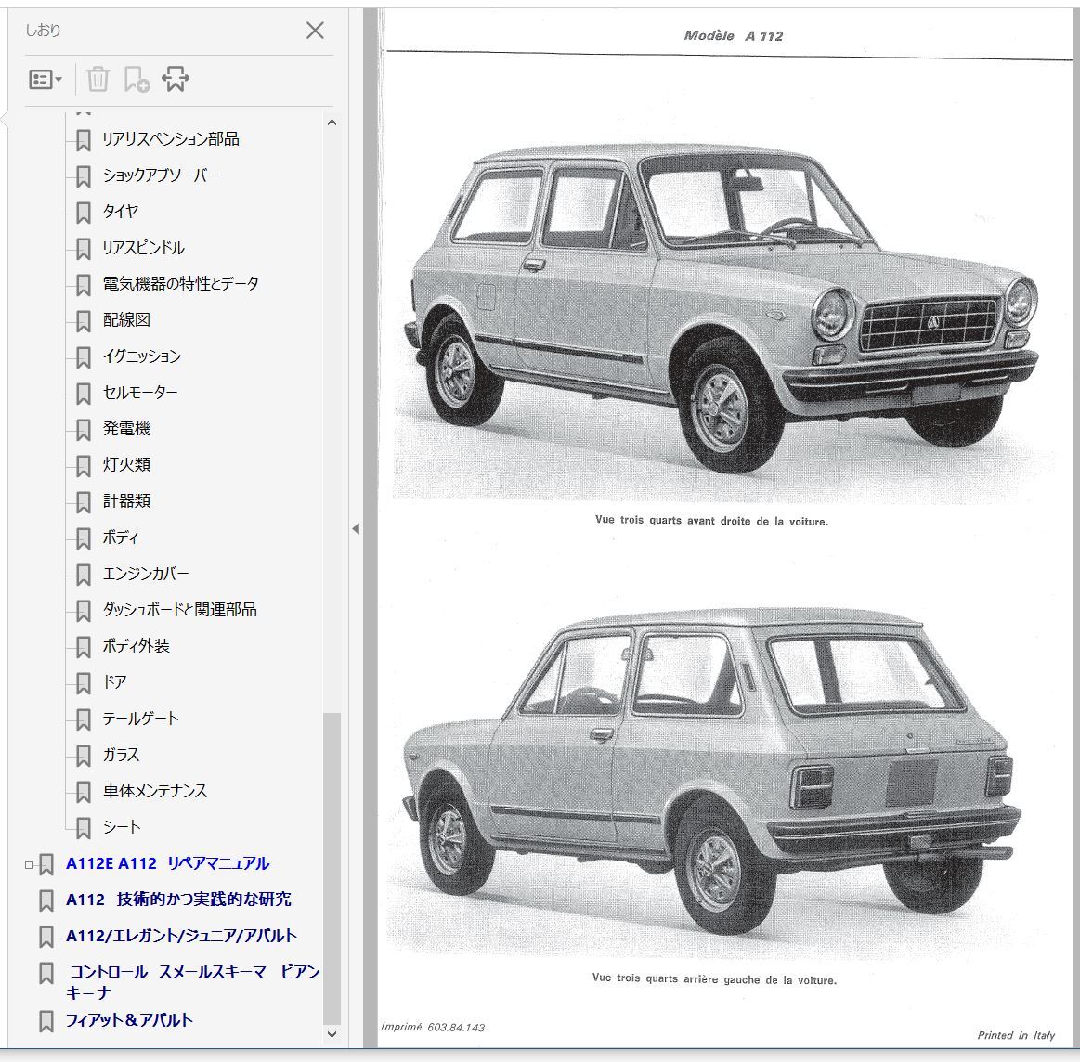Click the bookmark icon beside 計器類
1080x1062 pixels.
[84, 503]
